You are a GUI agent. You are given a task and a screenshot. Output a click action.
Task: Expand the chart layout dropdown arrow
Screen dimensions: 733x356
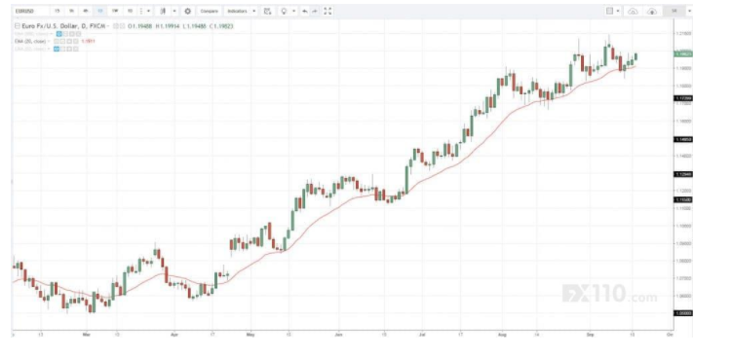(618, 11)
